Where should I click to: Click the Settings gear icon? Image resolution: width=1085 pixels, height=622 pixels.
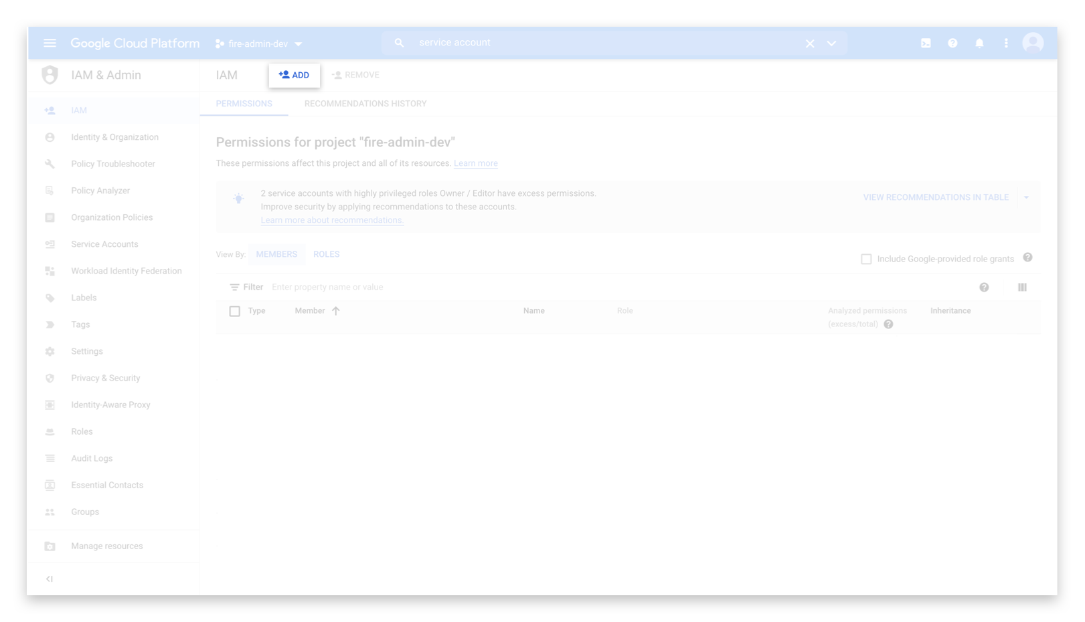(50, 351)
